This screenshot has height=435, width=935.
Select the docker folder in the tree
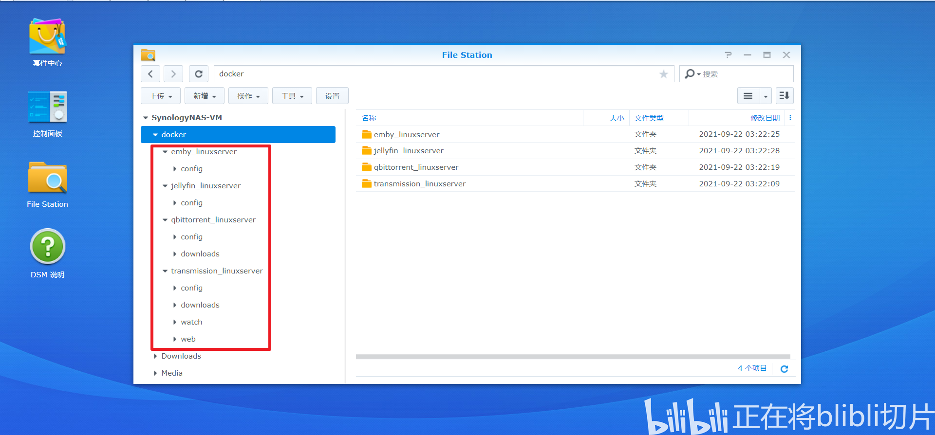click(x=238, y=135)
